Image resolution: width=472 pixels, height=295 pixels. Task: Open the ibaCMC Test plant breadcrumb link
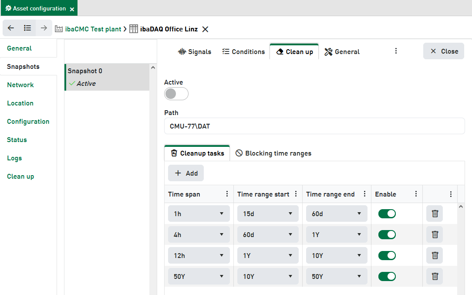coord(93,29)
